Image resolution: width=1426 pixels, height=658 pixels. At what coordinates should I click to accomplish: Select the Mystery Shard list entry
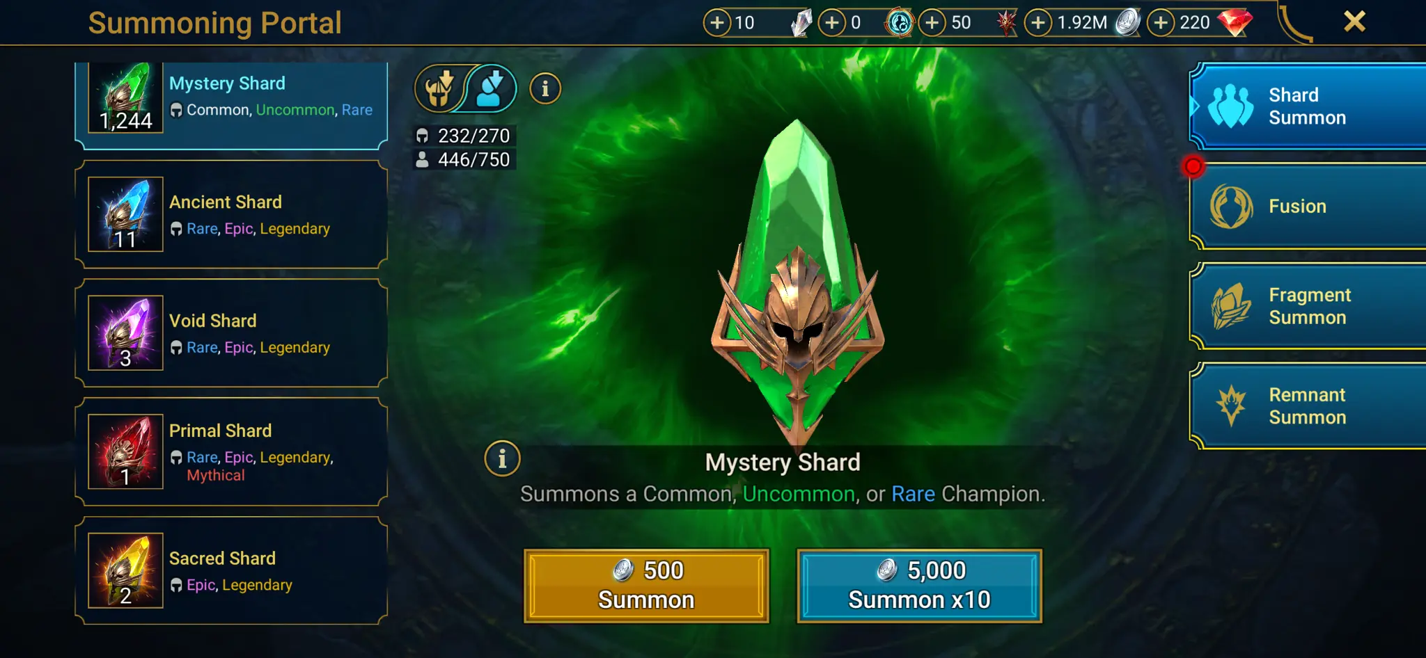coord(231,105)
